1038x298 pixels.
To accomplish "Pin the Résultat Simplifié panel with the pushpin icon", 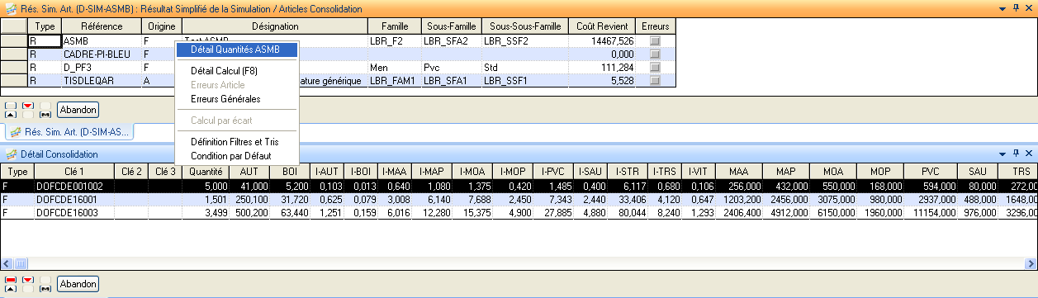I will pos(1017,8).
